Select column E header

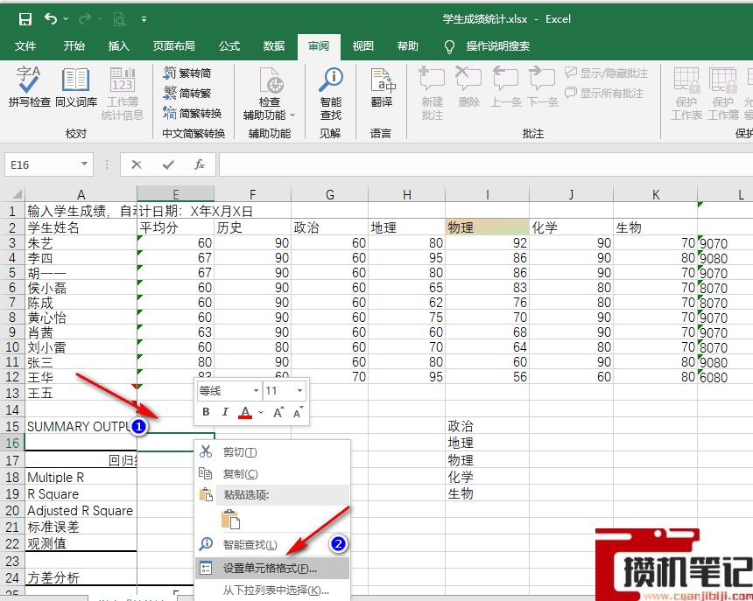click(x=176, y=194)
